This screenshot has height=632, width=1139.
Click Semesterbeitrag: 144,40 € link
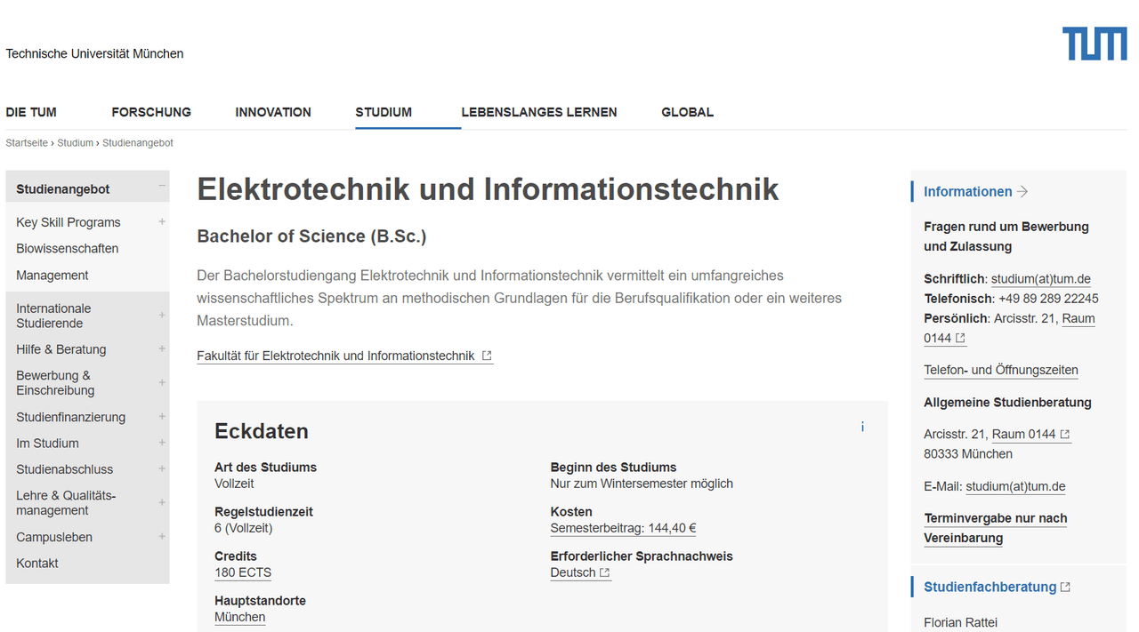[624, 528]
